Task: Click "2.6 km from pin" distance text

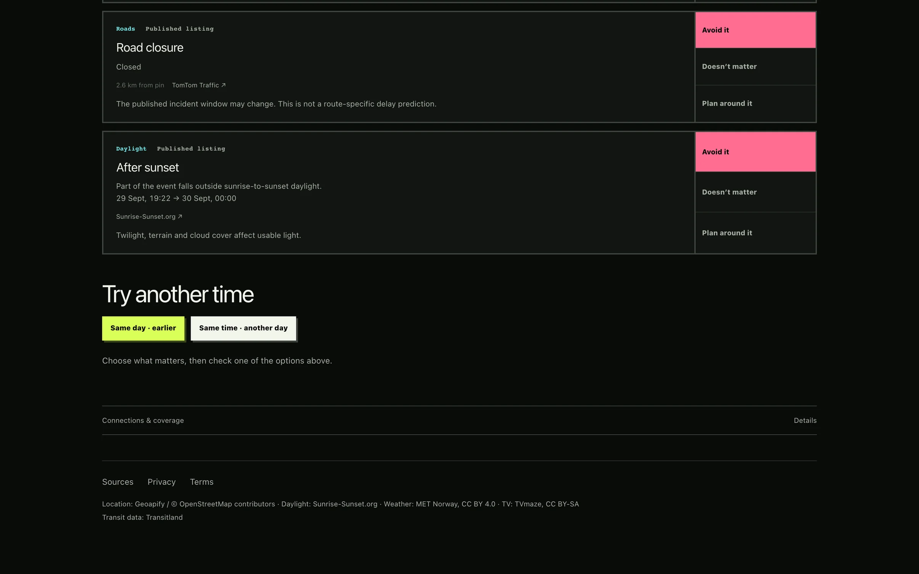Action: tap(140, 85)
